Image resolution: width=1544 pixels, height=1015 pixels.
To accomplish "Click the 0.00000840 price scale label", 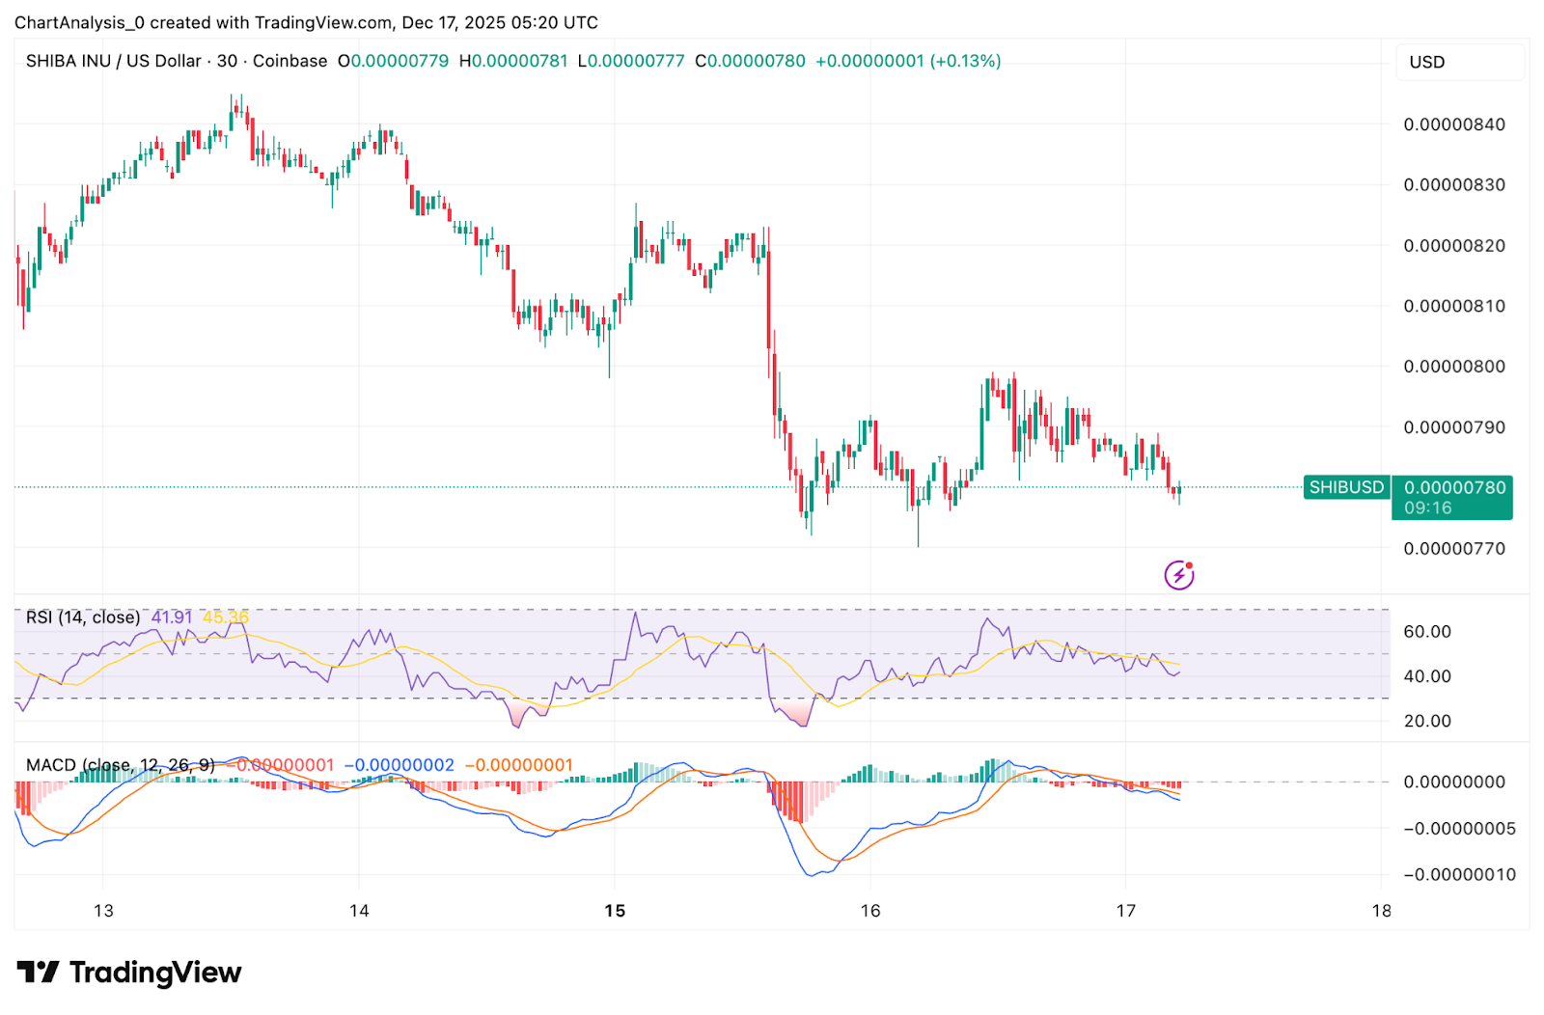I will coord(1453,124).
